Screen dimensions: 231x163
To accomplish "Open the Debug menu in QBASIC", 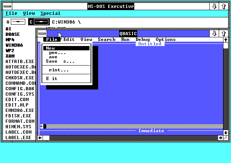I will 143,39.
